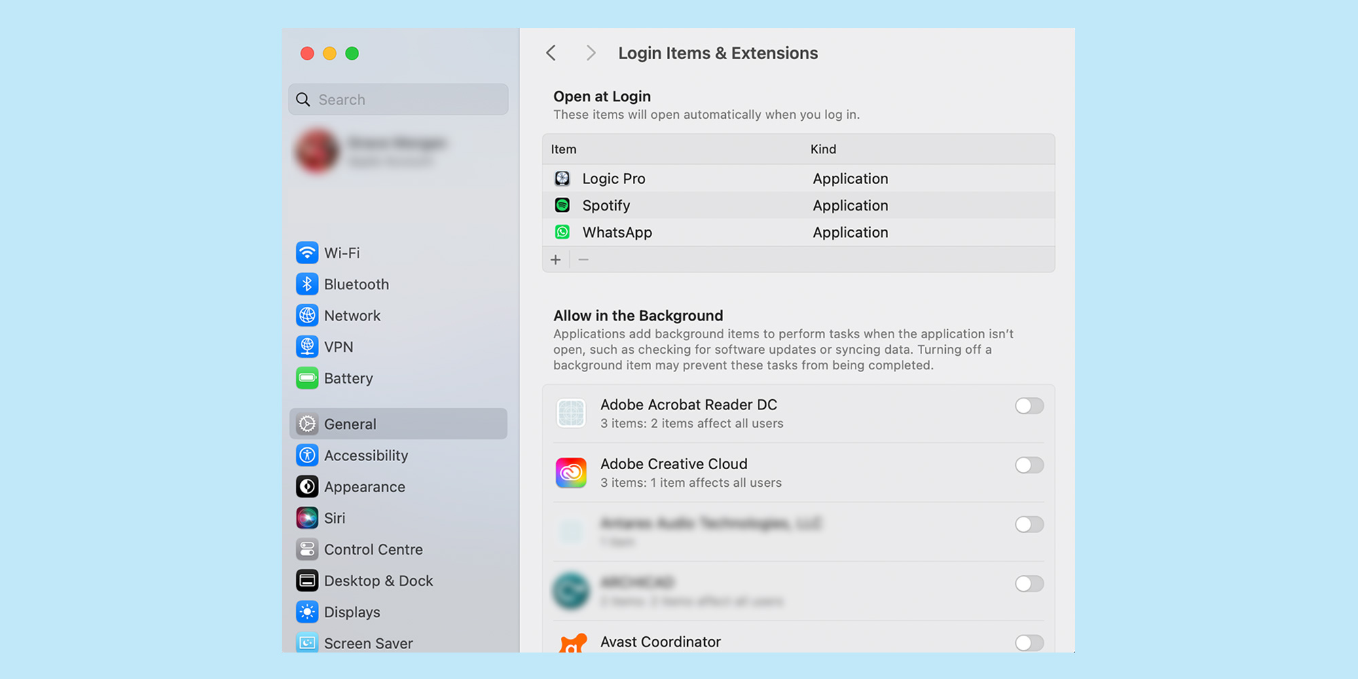The width and height of the screenshot is (1358, 679).
Task: Click the Adobe Creative Cloud icon
Action: pos(571,473)
